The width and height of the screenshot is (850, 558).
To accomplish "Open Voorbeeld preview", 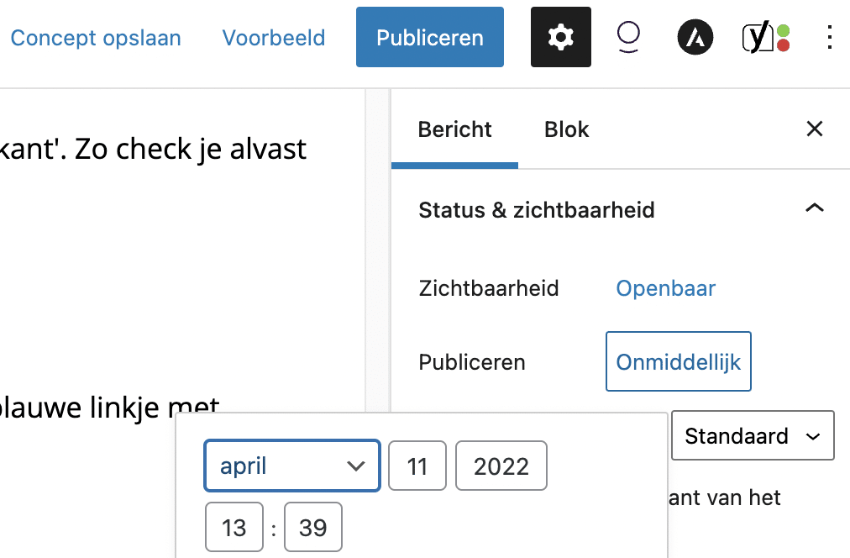I will [273, 38].
